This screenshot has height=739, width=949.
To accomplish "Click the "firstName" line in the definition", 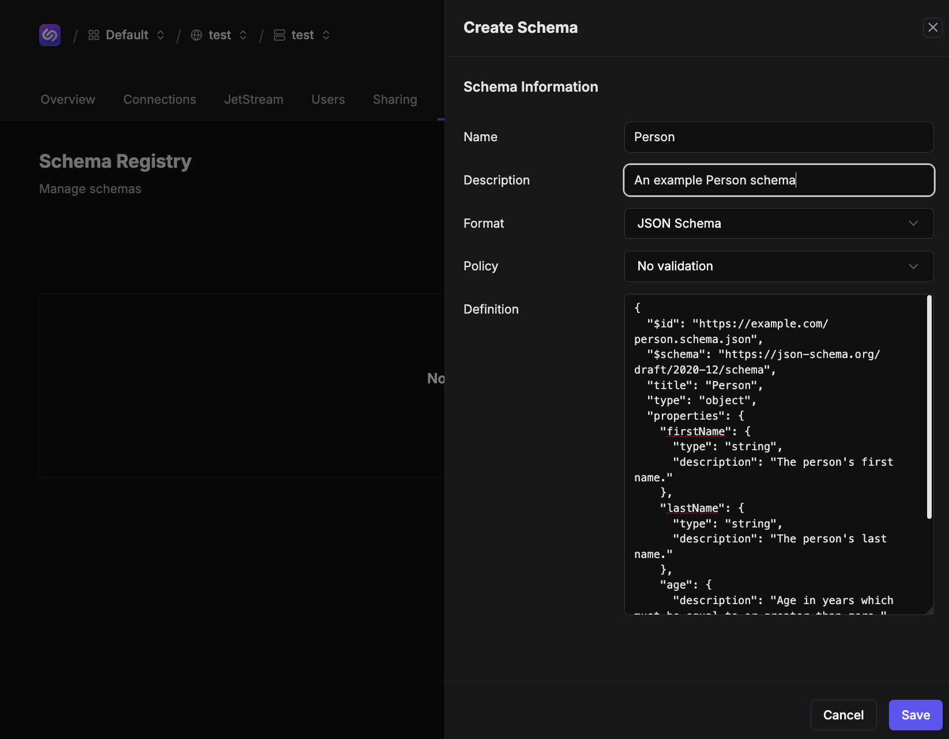I will [x=705, y=431].
